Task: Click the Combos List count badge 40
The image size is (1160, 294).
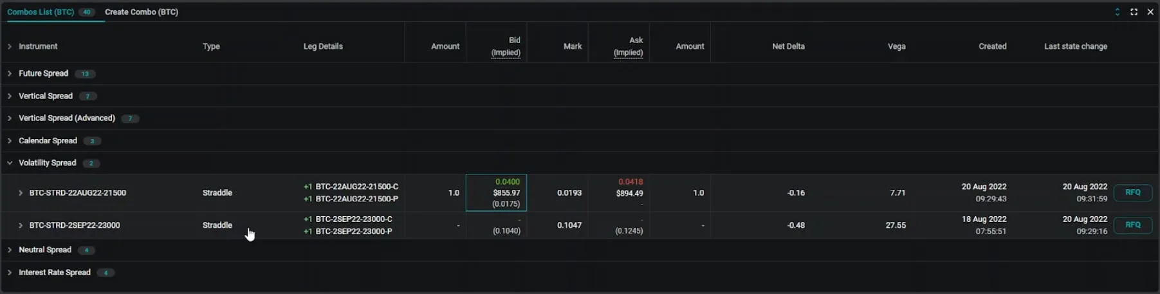Action: click(87, 12)
